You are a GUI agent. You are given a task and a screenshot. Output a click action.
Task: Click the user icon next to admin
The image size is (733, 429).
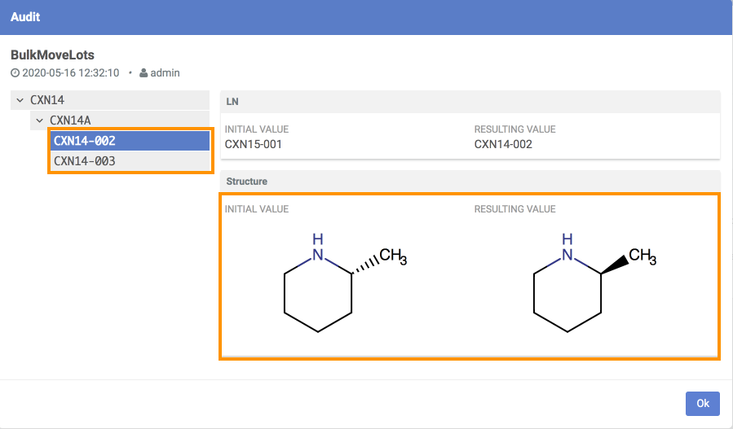[x=144, y=73]
